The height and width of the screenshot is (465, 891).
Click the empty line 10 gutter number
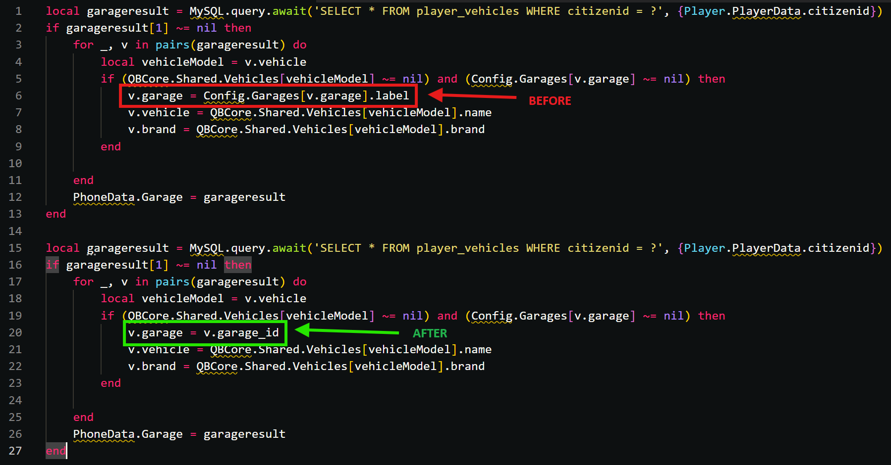(x=15, y=163)
